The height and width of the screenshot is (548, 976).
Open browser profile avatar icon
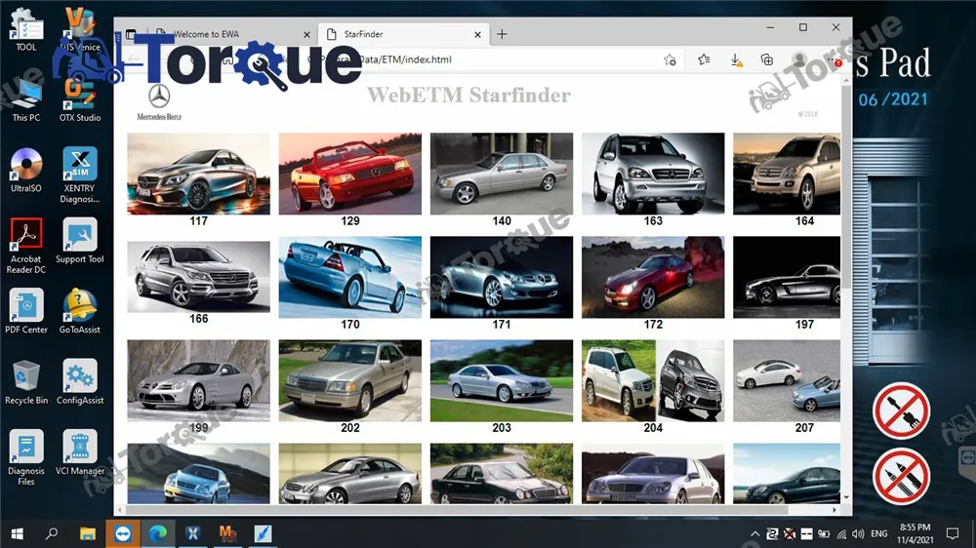coord(799,59)
